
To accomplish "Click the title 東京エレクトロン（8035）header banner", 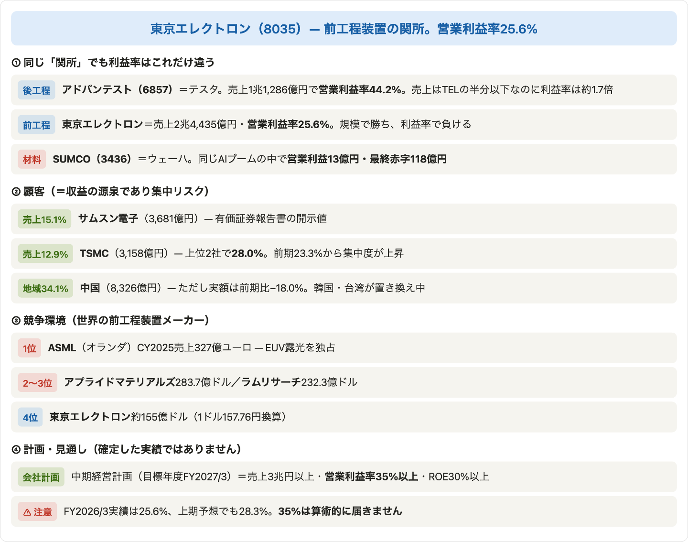I will point(344,29).
